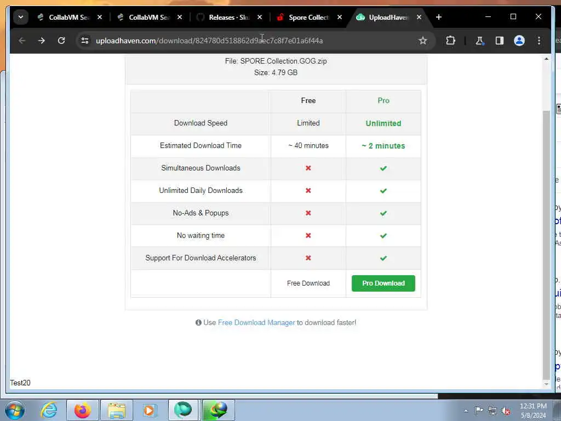Image resolution: width=561 pixels, height=421 pixels.
Task: Open Windows Explorer from the taskbar
Action: click(x=116, y=410)
